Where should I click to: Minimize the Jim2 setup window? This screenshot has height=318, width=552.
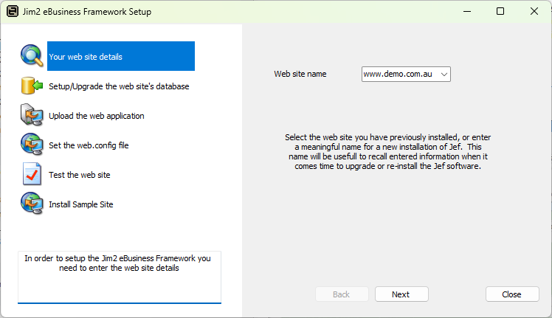(x=466, y=11)
